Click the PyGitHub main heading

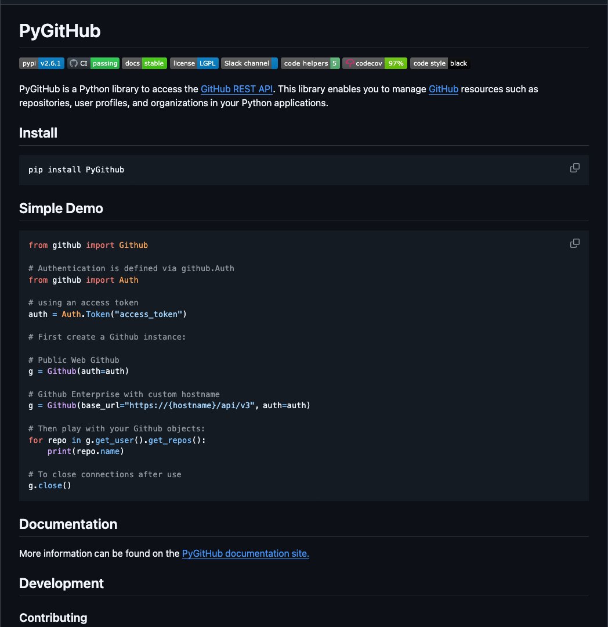[x=60, y=31]
